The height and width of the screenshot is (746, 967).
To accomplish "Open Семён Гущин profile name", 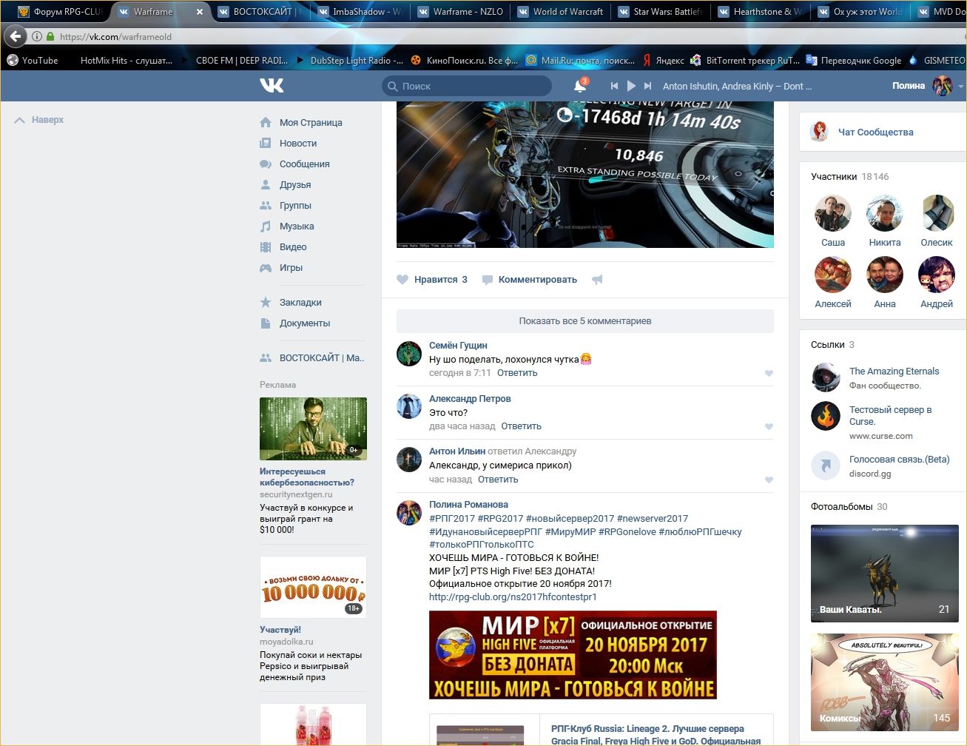I will click(x=458, y=346).
